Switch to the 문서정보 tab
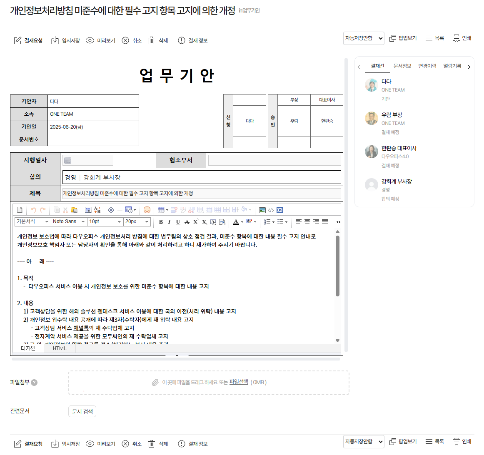Image resolution: width=484 pixels, height=455 pixels. 402,66
